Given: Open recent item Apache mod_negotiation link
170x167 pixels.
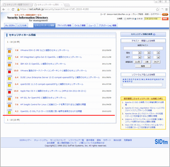Looking at the screenshot, I should [x=144, y=109].
